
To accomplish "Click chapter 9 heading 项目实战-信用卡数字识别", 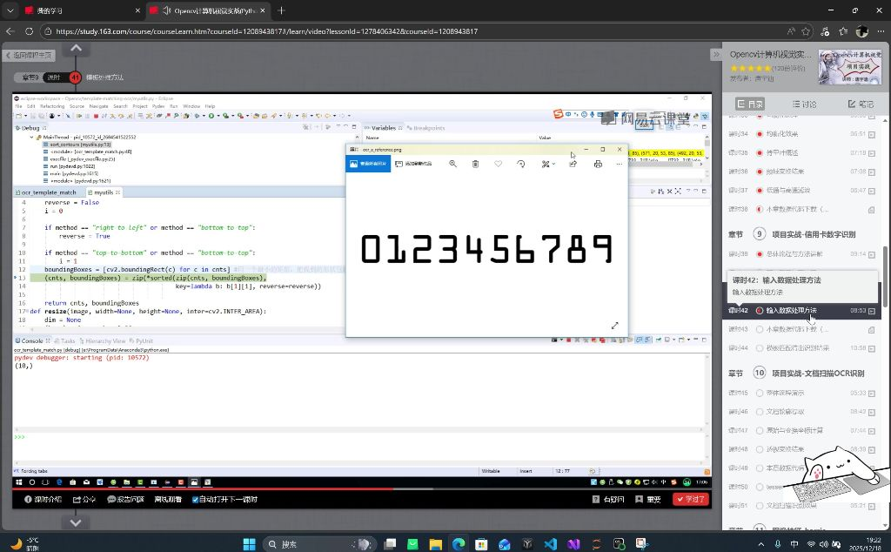I will click(814, 234).
